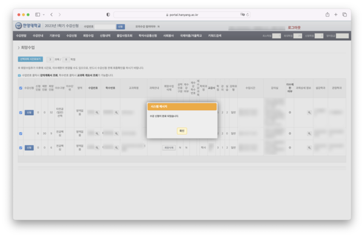Open 과목상세 정보 magnifier in row with 제한인원 30

[x=309, y=133]
